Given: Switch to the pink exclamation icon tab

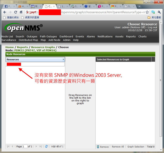Looking at the screenshot, I should [102, 7].
